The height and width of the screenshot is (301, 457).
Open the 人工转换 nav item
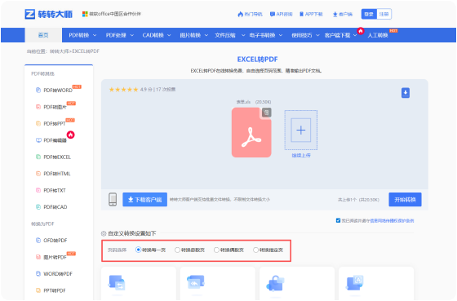click(x=378, y=35)
